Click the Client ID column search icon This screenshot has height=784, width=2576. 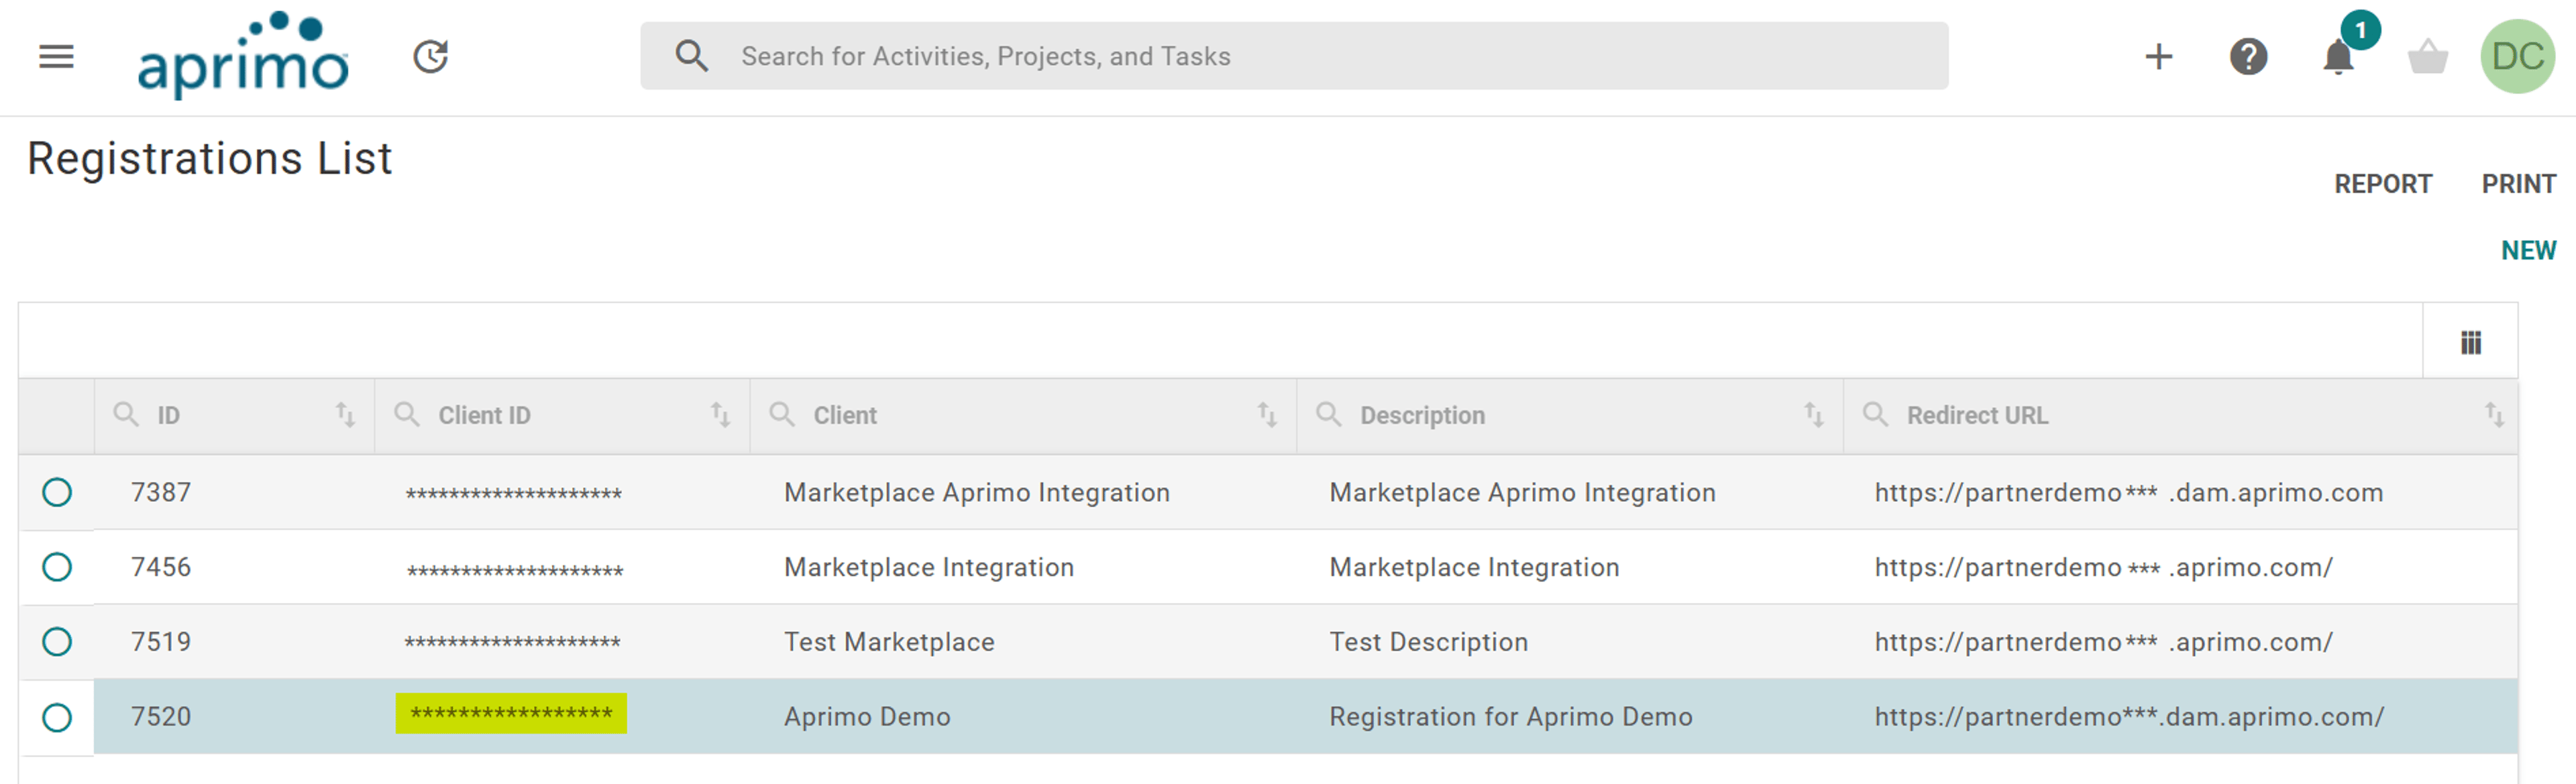click(x=407, y=414)
